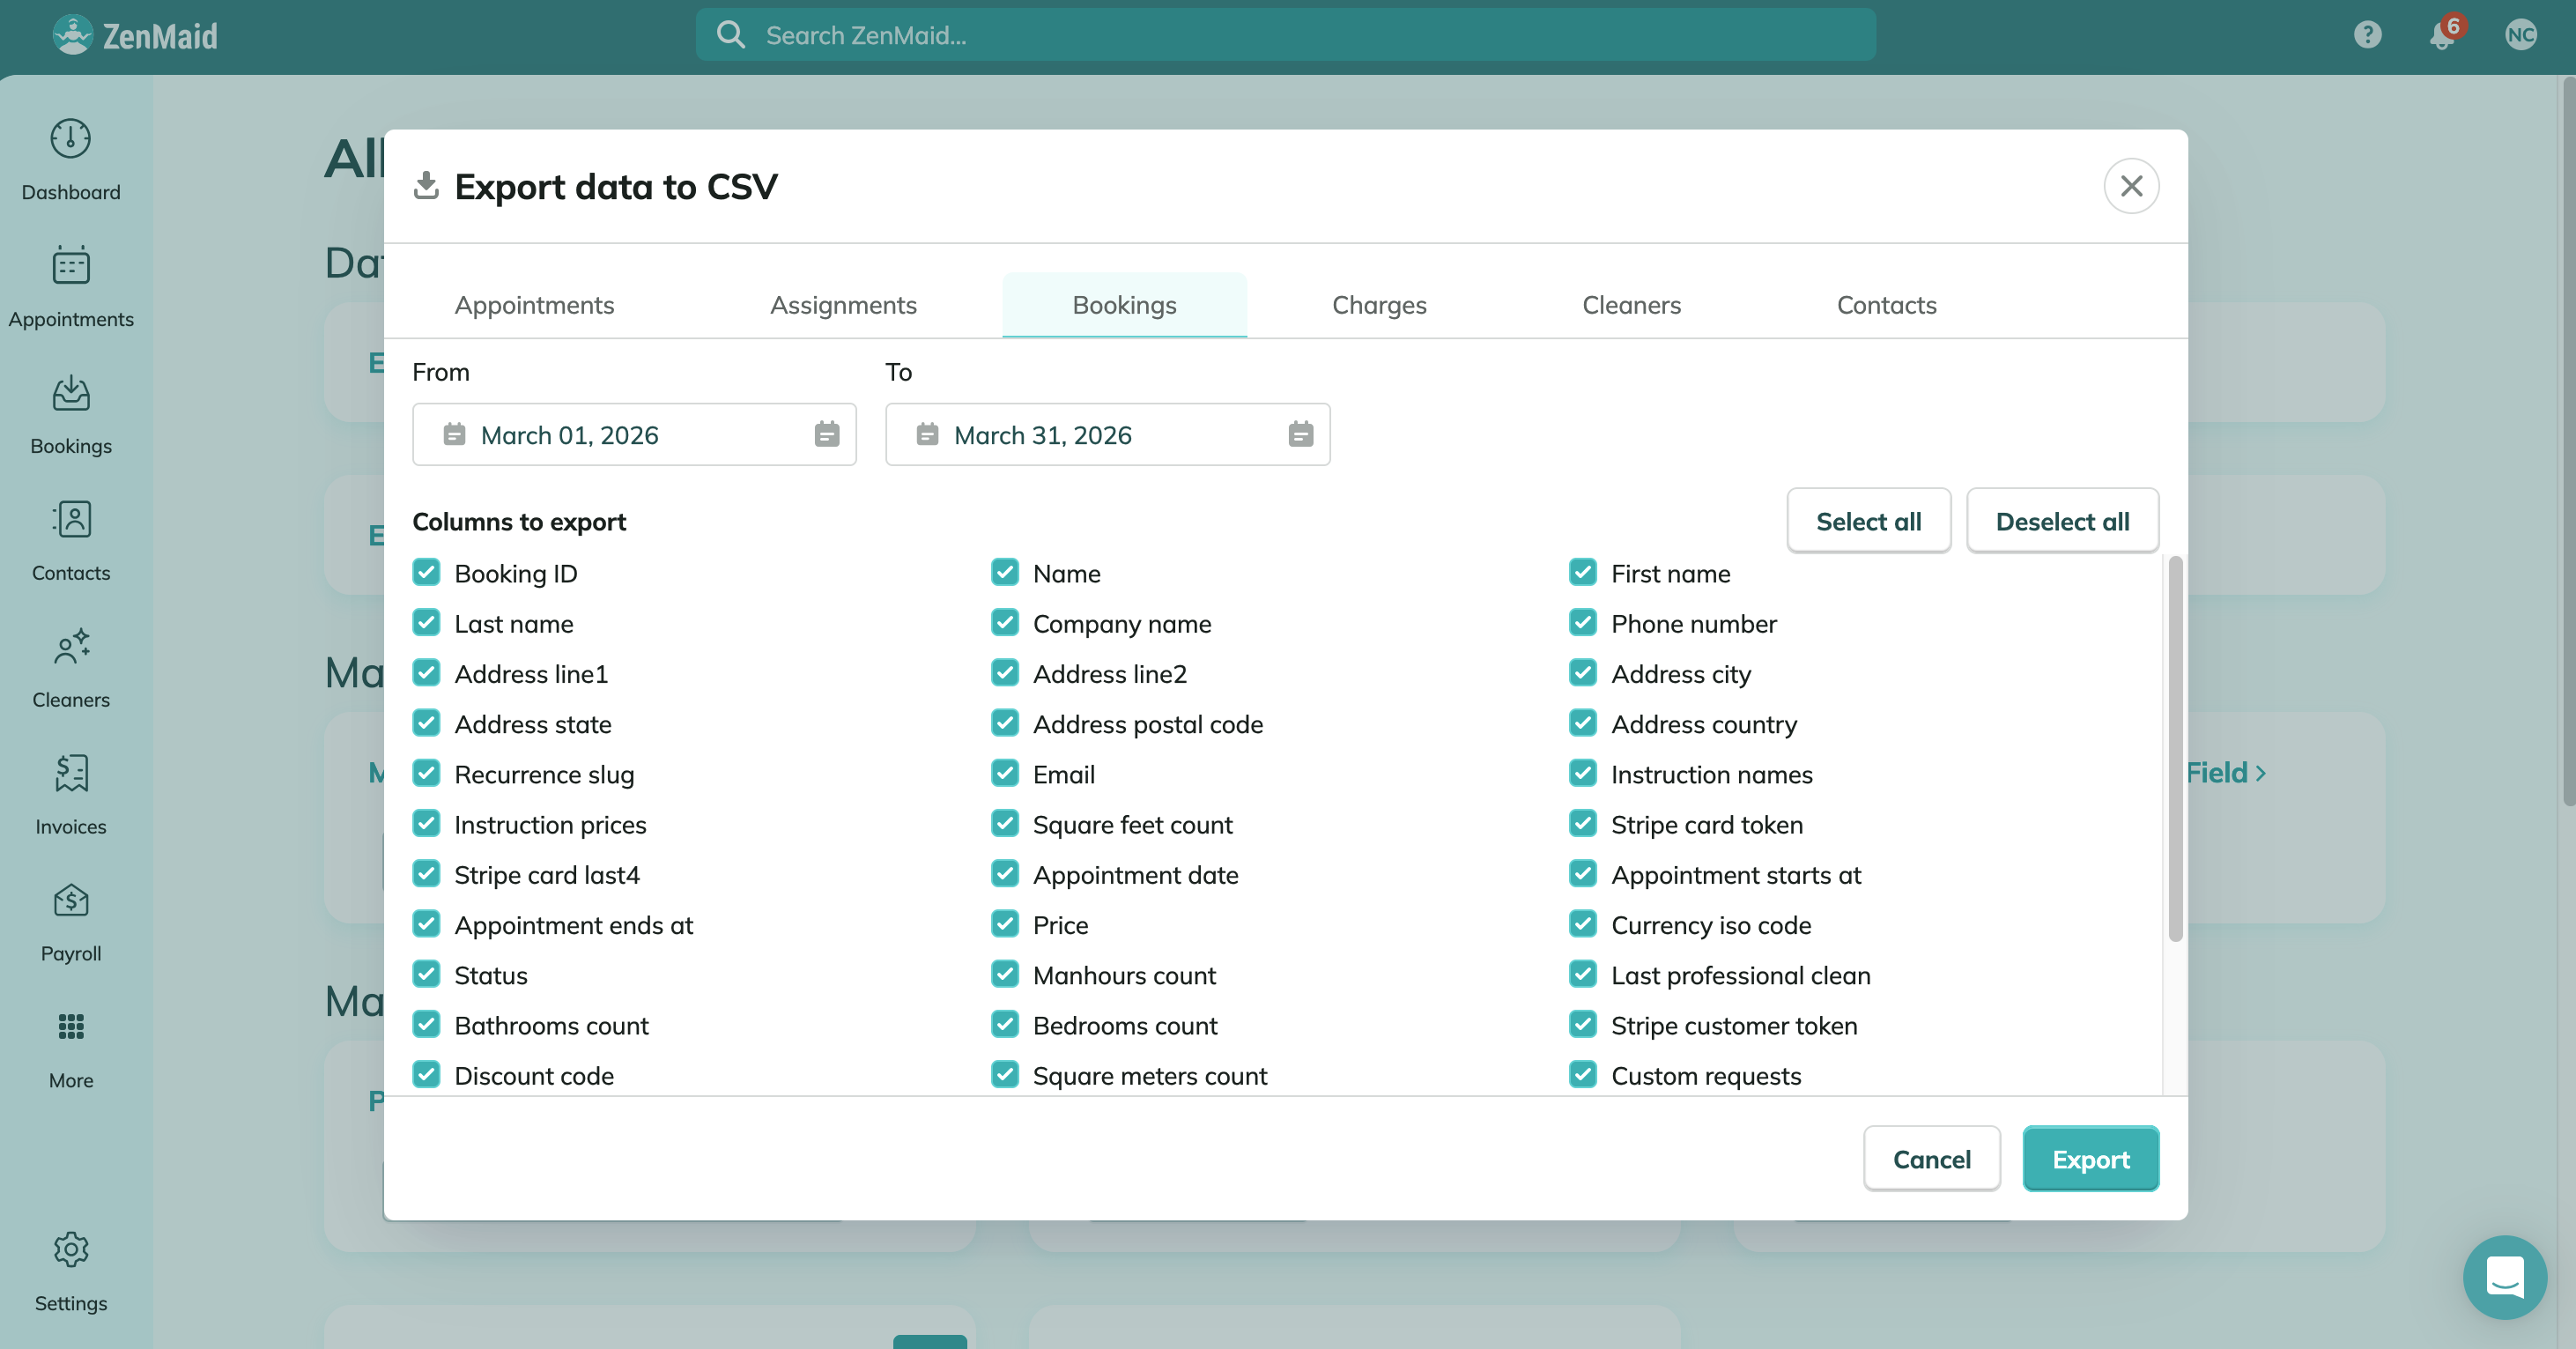Click the search magnifier icon

(x=731, y=35)
